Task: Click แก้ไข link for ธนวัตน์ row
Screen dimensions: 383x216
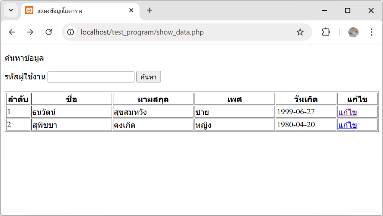Action: pyautogui.click(x=347, y=112)
